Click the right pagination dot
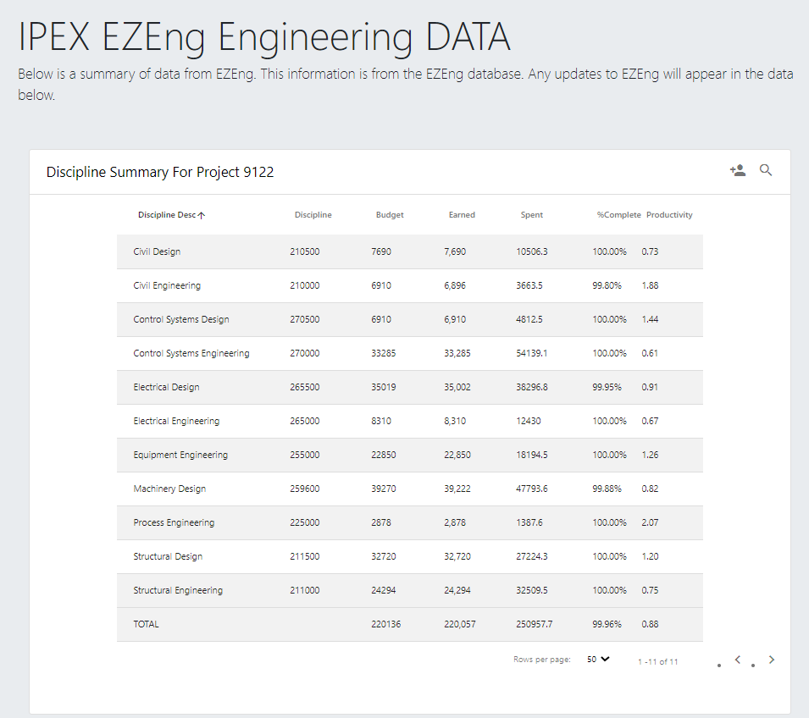809x718 pixels. point(753,666)
